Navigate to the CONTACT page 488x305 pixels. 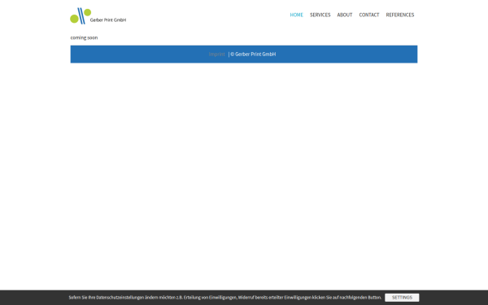(368, 15)
